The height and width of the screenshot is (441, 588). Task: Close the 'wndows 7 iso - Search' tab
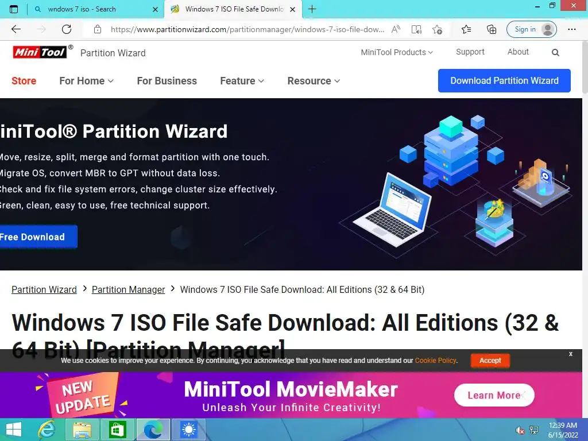pos(155,9)
